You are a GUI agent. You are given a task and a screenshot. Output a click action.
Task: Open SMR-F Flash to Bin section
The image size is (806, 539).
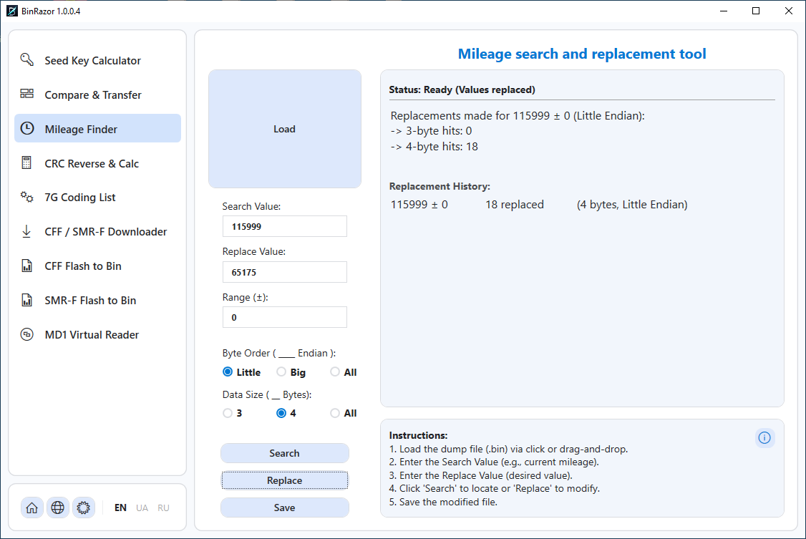click(x=97, y=301)
